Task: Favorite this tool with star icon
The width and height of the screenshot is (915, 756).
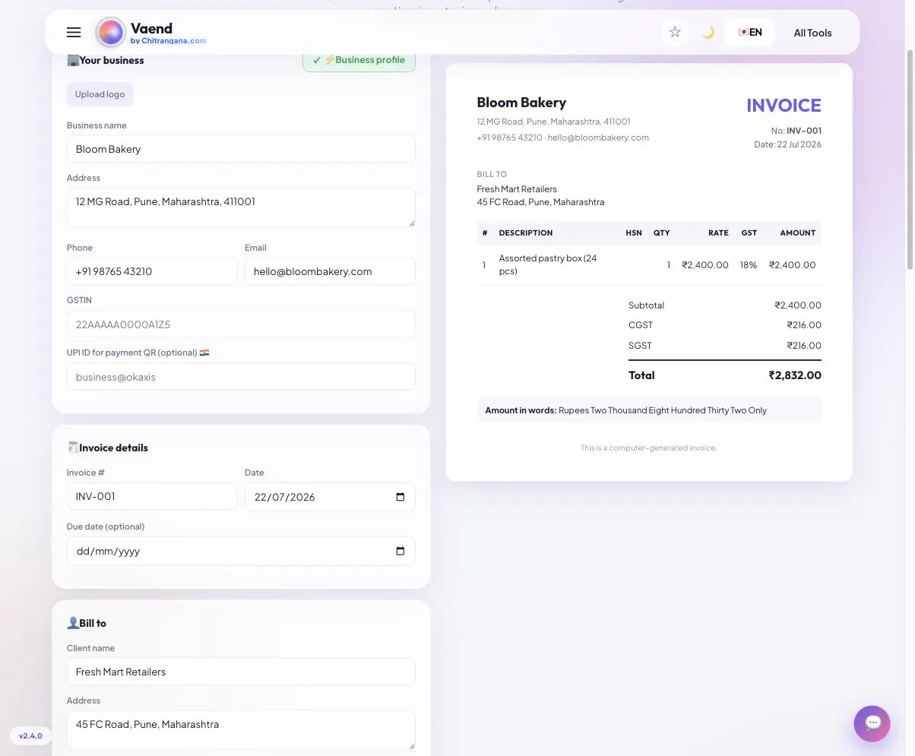Action: pos(675,32)
